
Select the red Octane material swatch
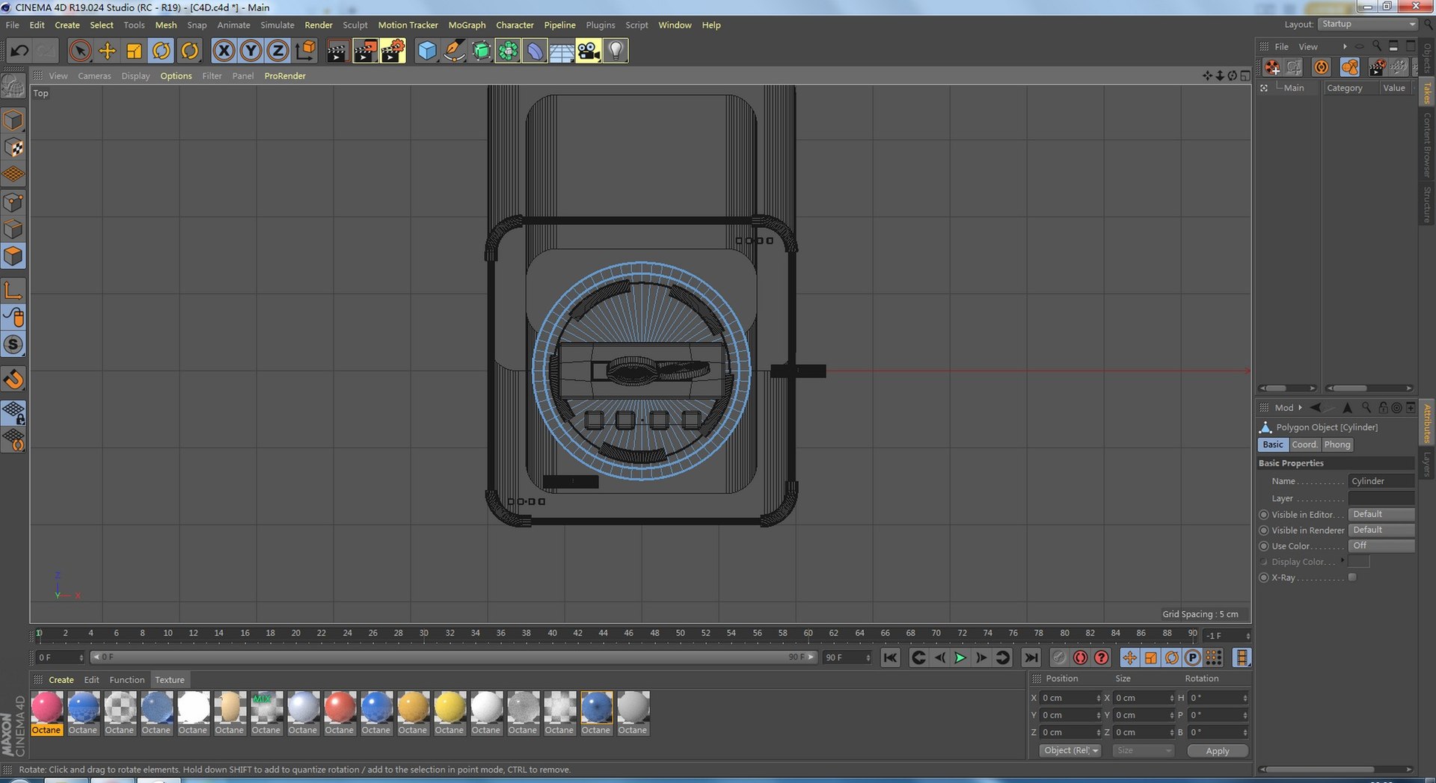(x=340, y=708)
